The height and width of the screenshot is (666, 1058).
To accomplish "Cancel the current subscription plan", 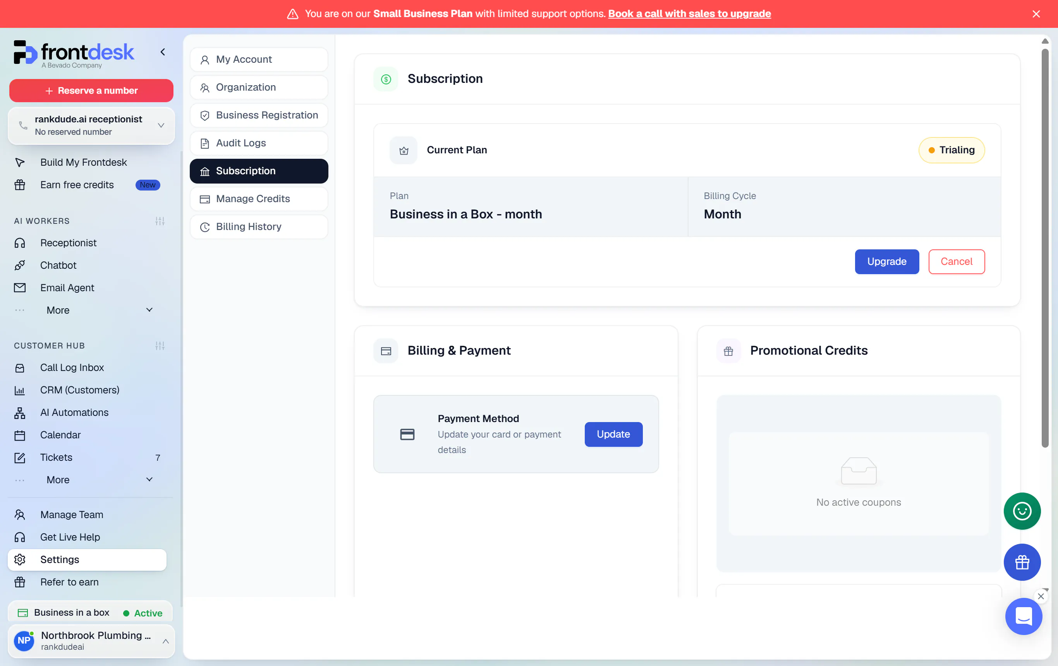I will pyautogui.click(x=956, y=261).
